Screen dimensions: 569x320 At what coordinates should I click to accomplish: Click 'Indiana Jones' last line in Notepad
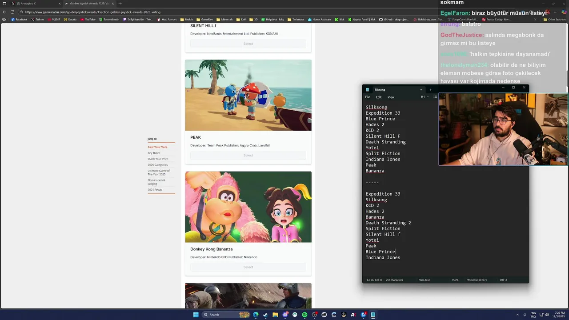383,257
